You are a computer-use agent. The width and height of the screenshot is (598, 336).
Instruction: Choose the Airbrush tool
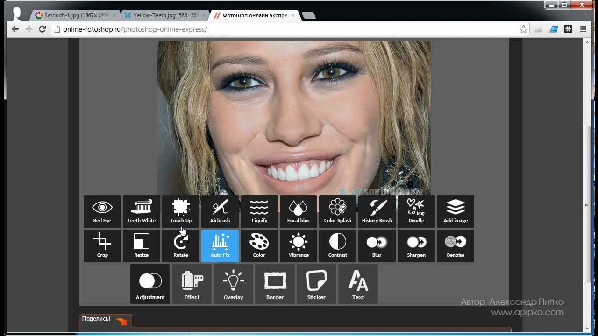pos(220,211)
